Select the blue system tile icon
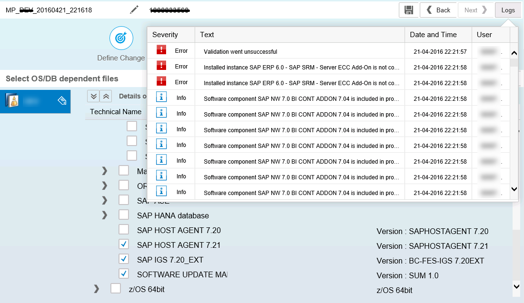Image resolution: width=524 pixels, height=303 pixels. click(x=12, y=100)
